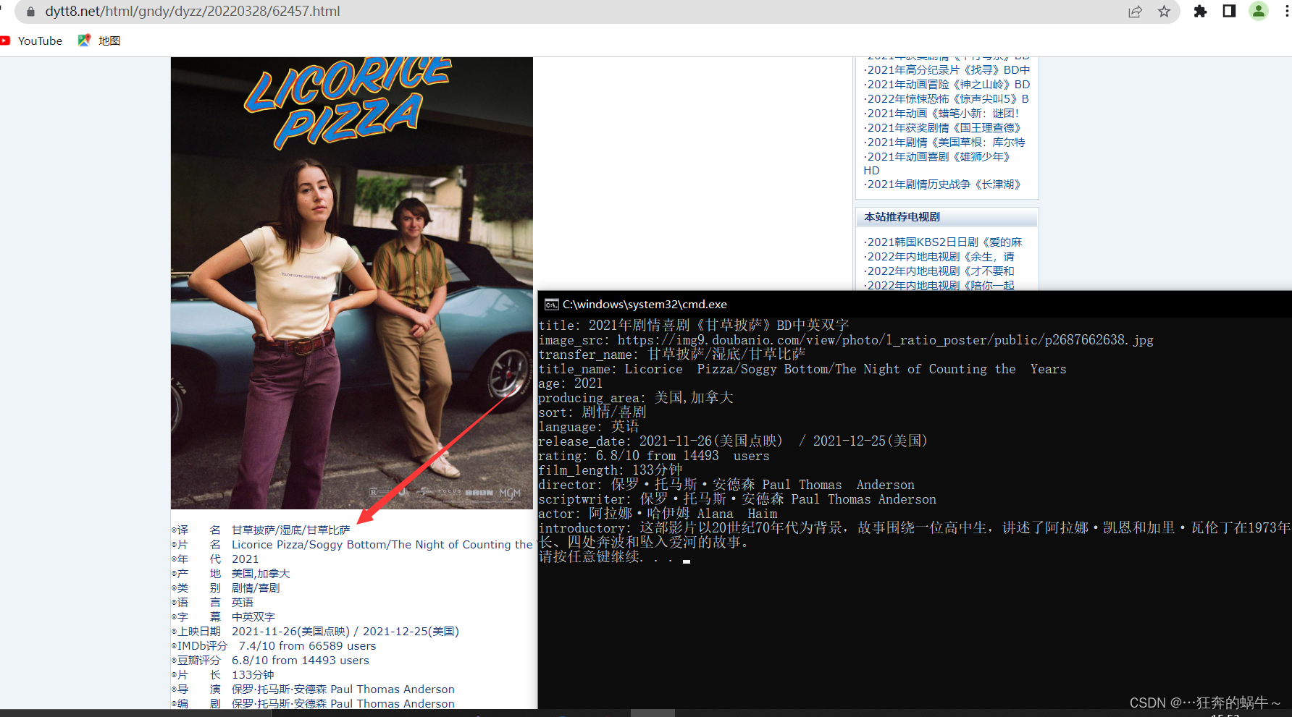Click the cmd image_src URL line

(x=846, y=340)
